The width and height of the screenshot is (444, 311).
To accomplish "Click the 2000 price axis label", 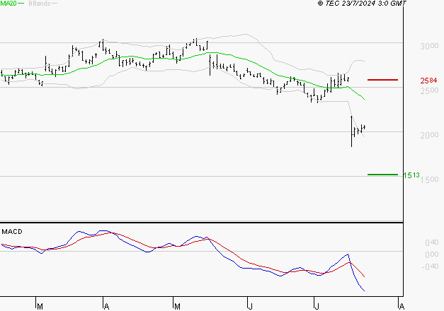I will pyautogui.click(x=429, y=135).
